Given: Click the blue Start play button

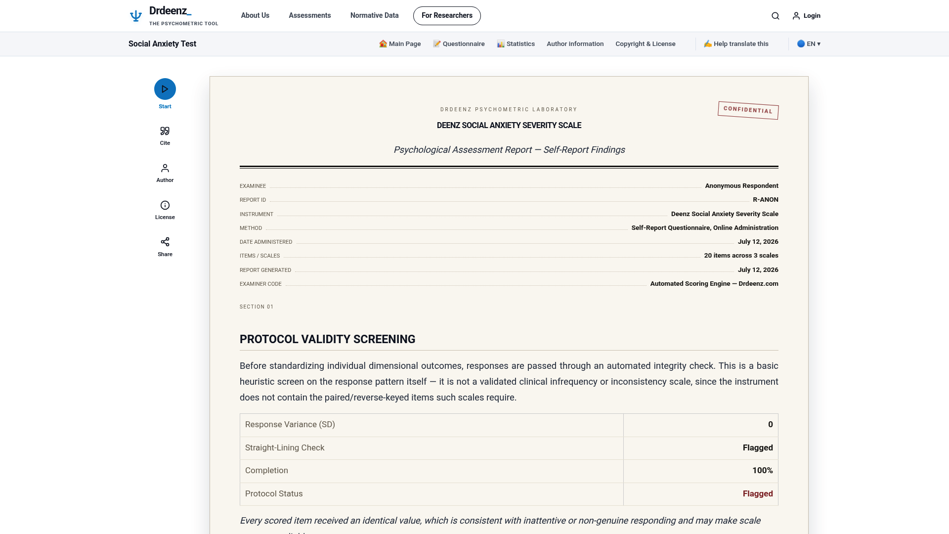Looking at the screenshot, I should tap(165, 89).
